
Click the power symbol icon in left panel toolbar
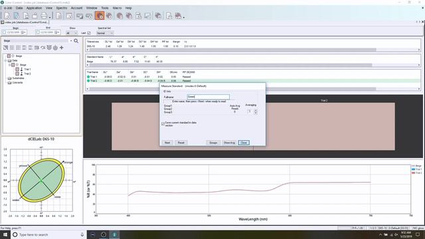[x=55, y=48]
